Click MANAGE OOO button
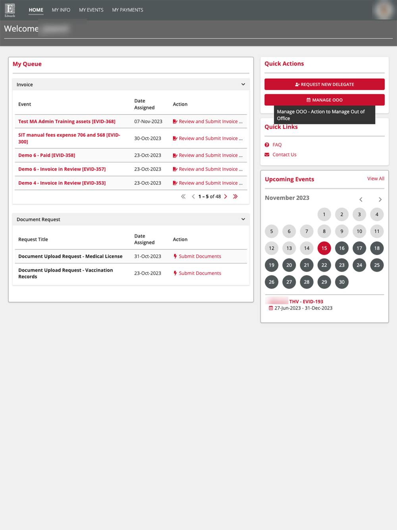This screenshot has height=530, width=397. click(x=325, y=100)
